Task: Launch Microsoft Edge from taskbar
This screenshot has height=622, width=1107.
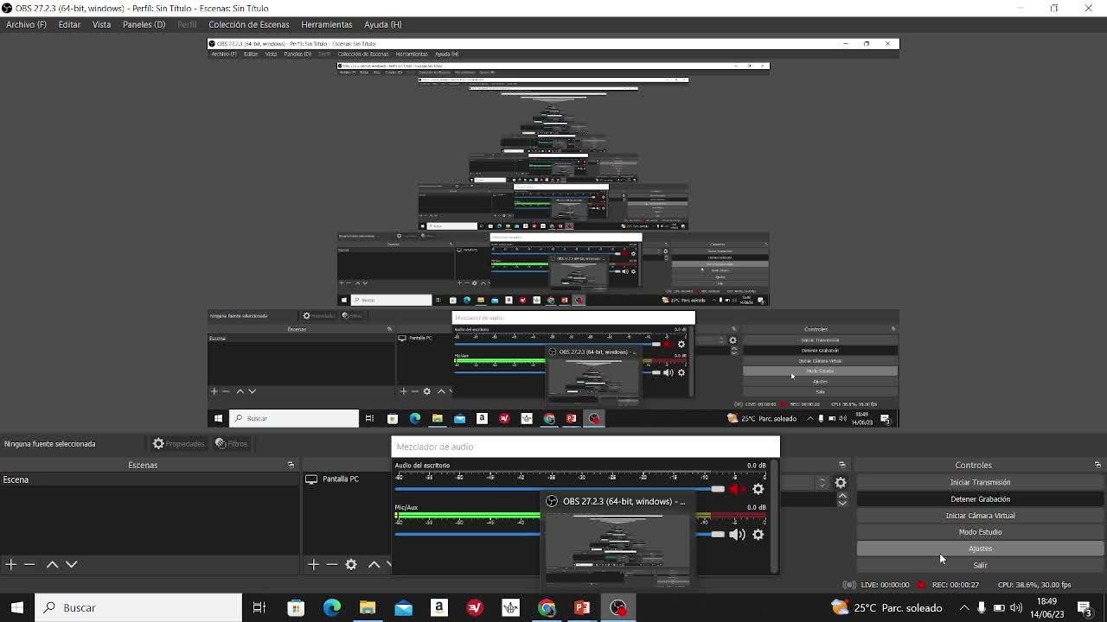Action: click(x=332, y=607)
